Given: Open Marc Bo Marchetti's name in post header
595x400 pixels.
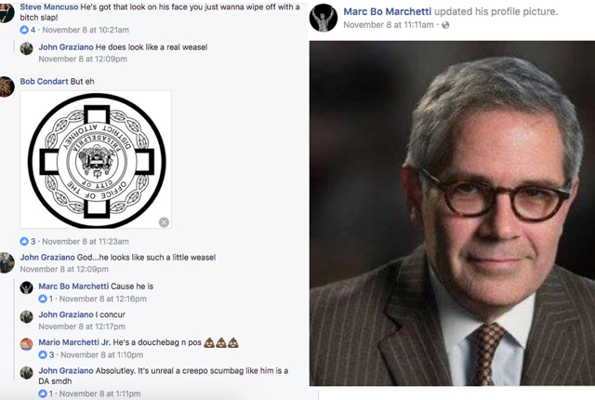Looking at the screenshot, I should [388, 12].
